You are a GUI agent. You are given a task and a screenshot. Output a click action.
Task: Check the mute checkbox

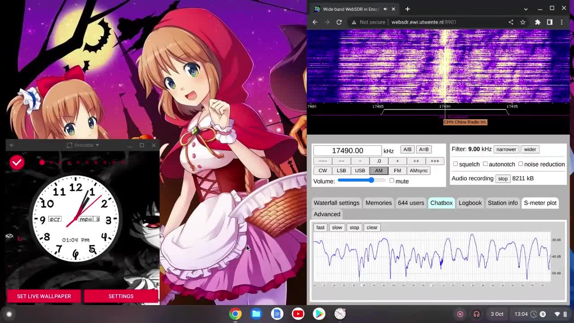click(391, 181)
